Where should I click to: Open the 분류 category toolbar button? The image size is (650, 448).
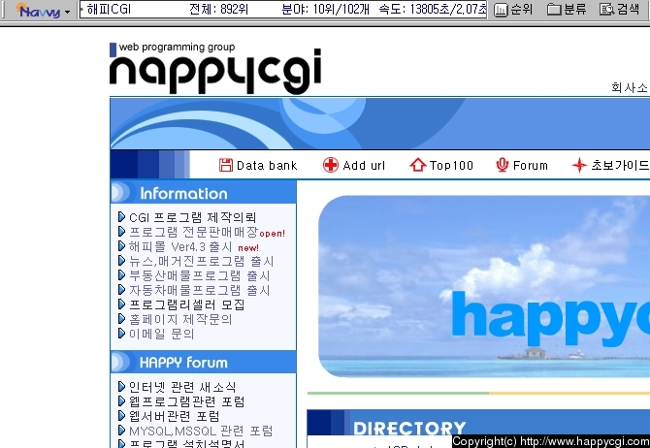pyautogui.click(x=567, y=9)
